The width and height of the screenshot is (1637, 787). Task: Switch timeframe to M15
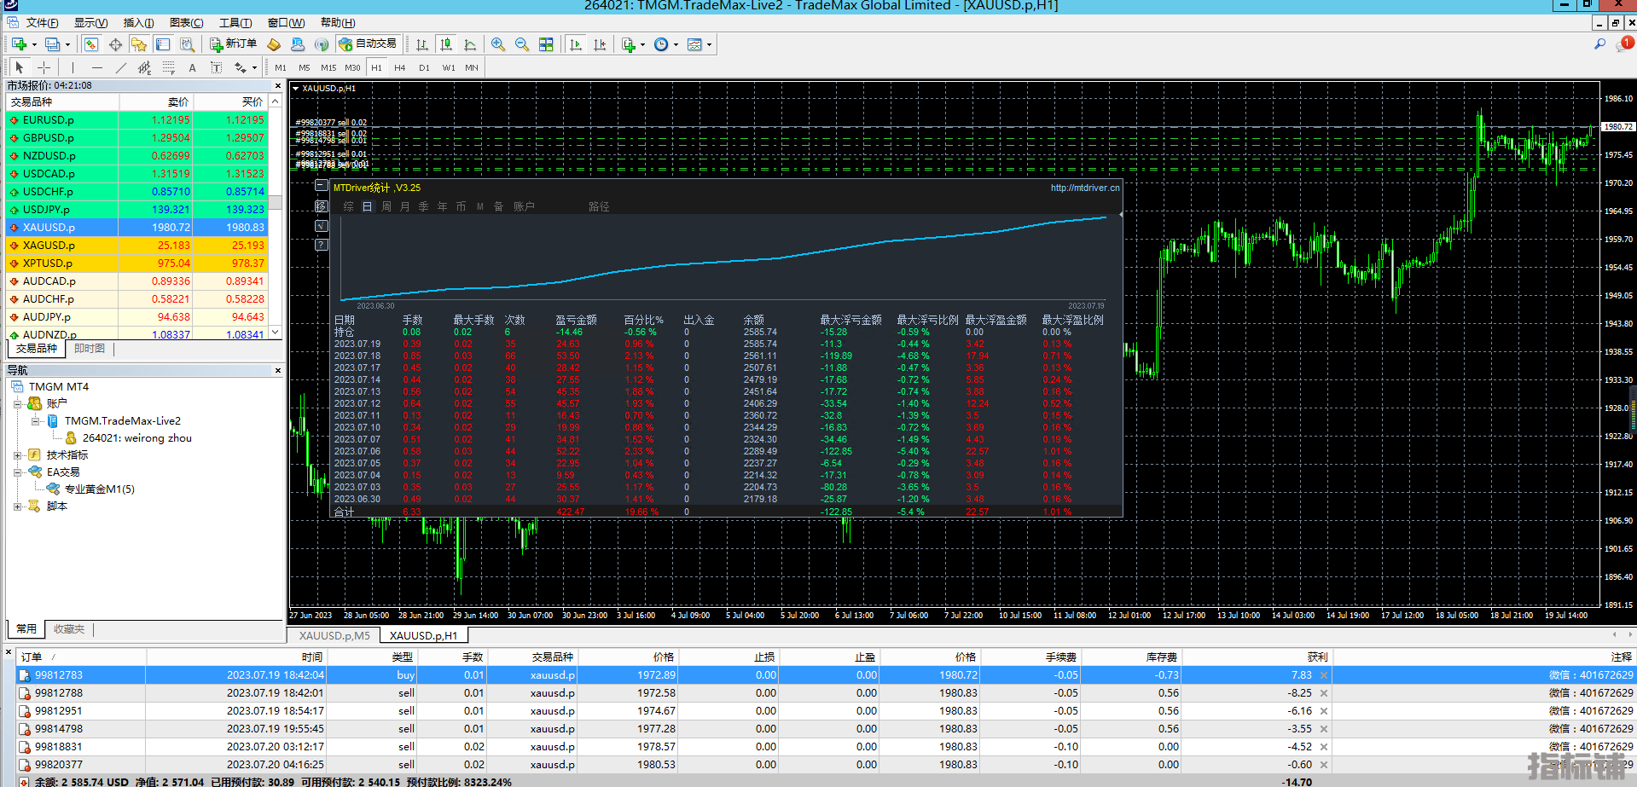(x=328, y=67)
